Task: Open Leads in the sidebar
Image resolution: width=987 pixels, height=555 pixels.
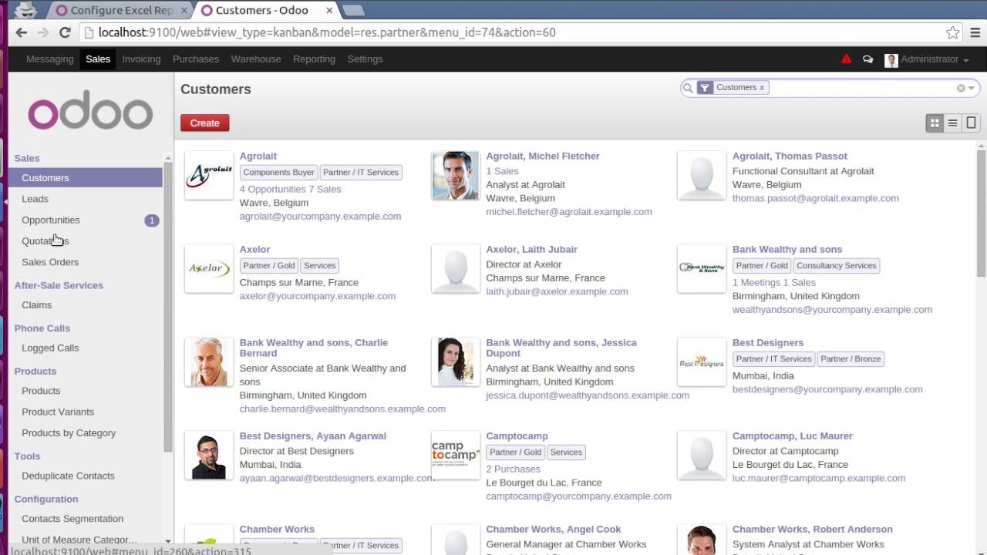Action: 35,199
